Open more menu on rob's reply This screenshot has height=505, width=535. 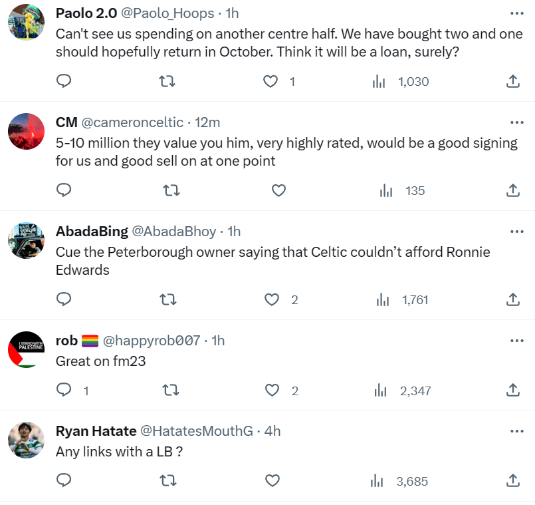tap(517, 339)
